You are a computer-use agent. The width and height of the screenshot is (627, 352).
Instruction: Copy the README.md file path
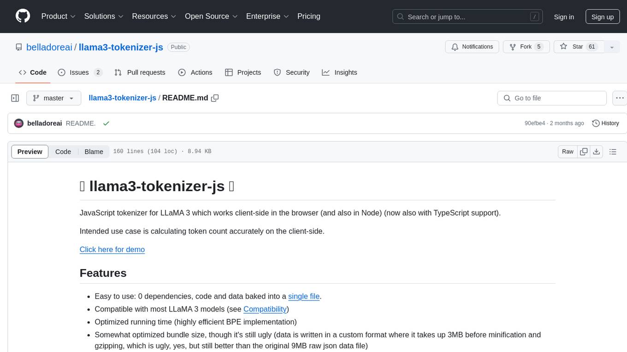coord(215,98)
